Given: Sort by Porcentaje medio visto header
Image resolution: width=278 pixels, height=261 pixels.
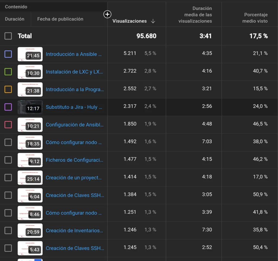Looking at the screenshot, I should (255, 18).
